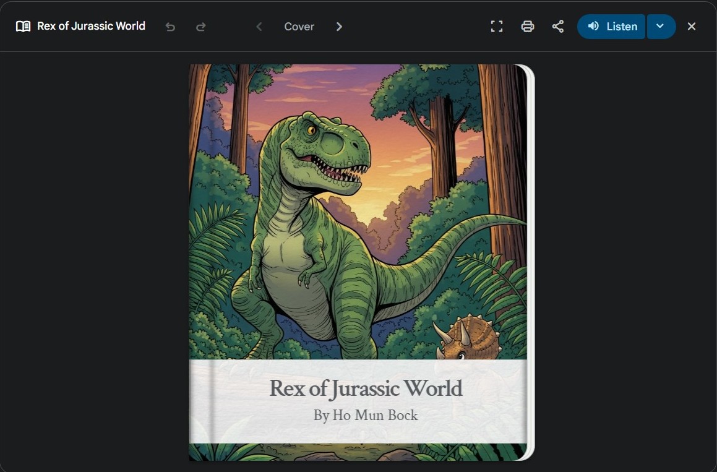Go to the next page chevron

tap(339, 27)
